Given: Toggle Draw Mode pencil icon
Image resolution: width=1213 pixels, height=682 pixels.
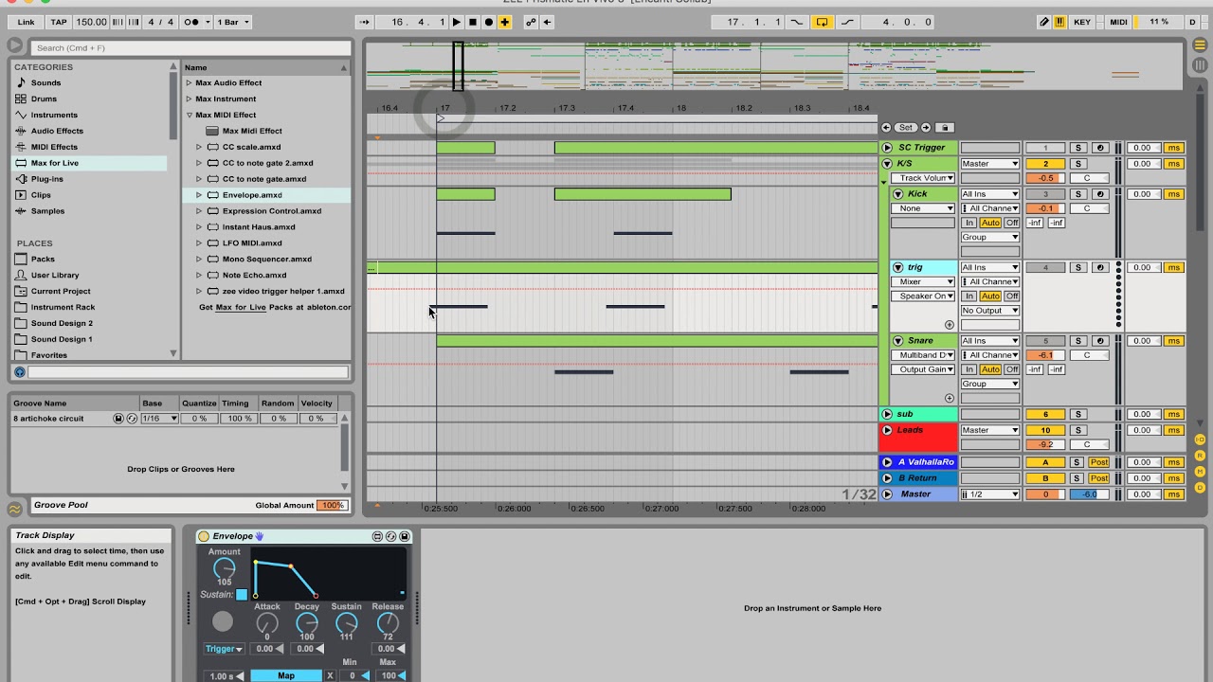Looking at the screenshot, I should coord(1044,22).
